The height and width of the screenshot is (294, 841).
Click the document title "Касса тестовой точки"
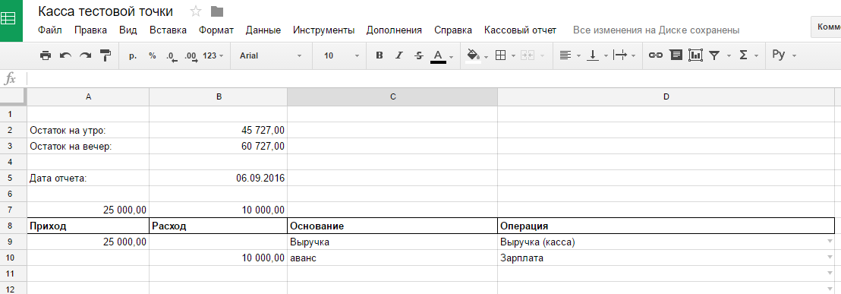(x=106, y=11)
